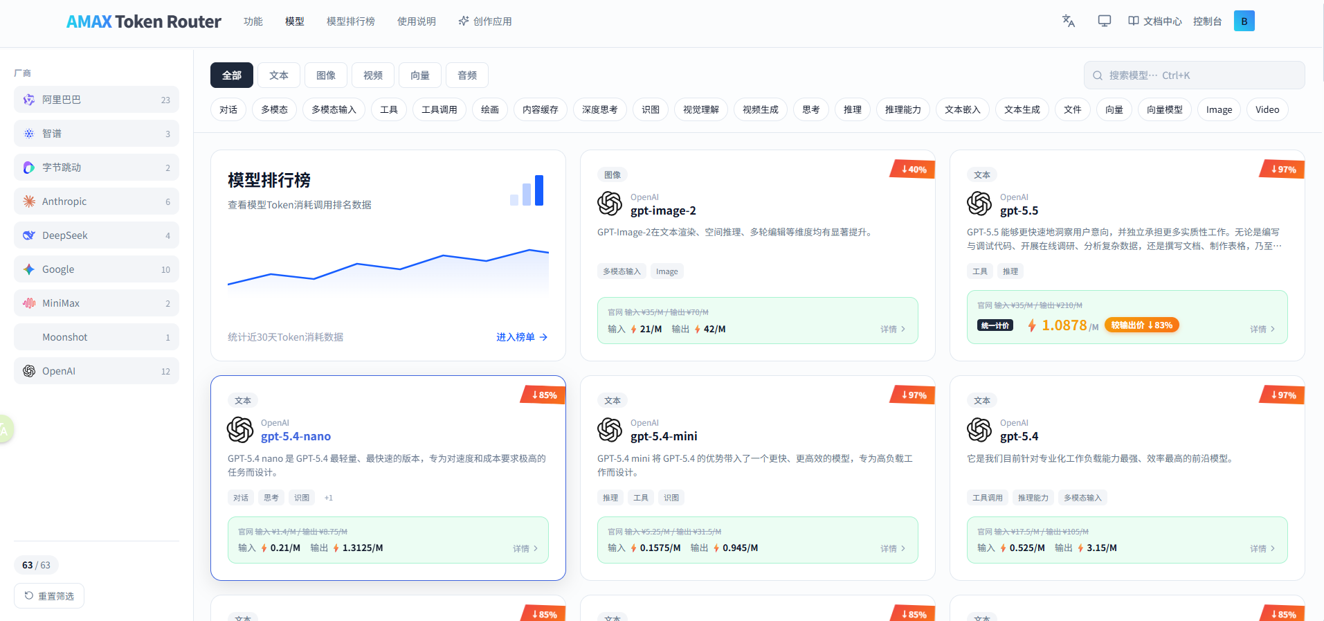Click the OpenAI logo on gpt-5.4-mini card
The height and width of the screenshot is (621, 1324).
pyautogui.click(x=610, y=430)
